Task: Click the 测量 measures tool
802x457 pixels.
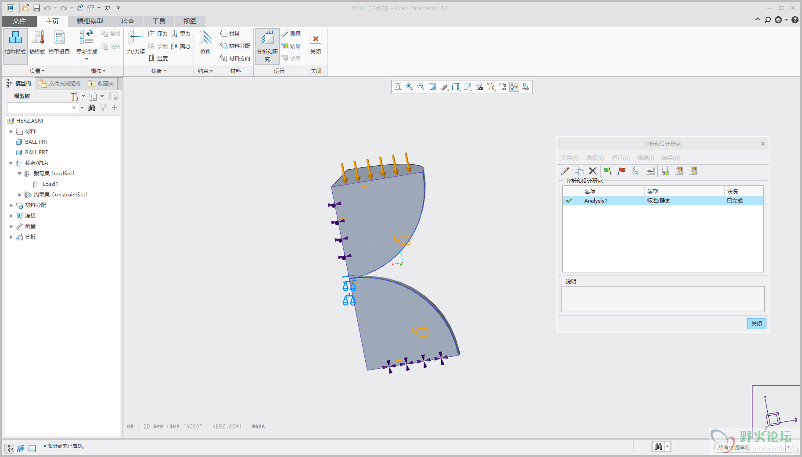Action: [x=291, y=34]
